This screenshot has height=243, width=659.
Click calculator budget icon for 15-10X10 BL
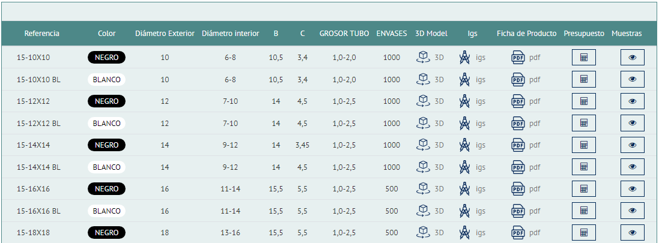(583, 79)
